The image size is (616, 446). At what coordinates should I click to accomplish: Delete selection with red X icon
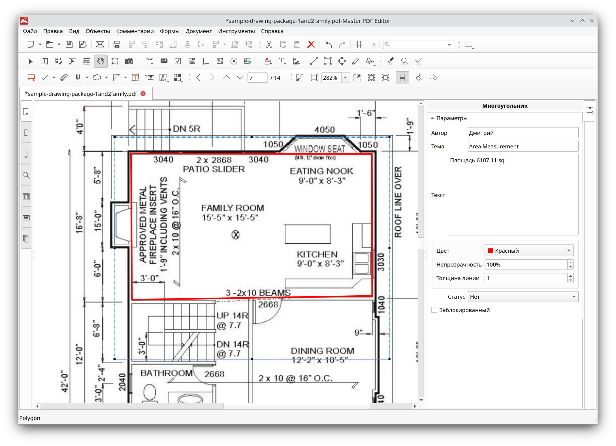tap(311, 44)
